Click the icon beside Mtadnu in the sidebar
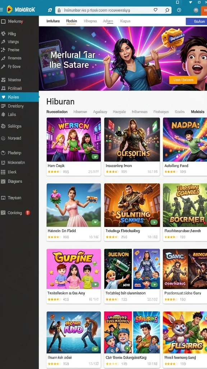The width and height of the screenshot is (207, 369). pyautogui.click(x=3, y=80)
